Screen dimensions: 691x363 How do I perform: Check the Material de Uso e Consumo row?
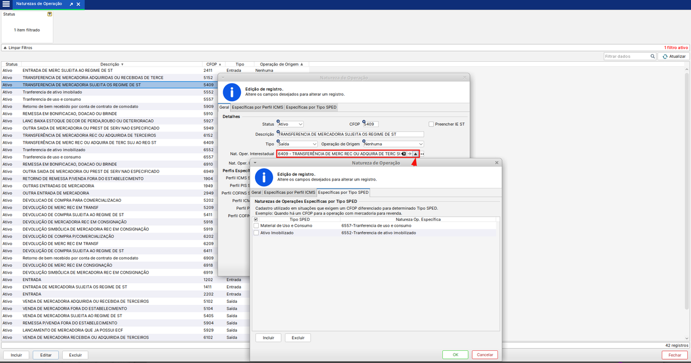pos(256,226)
